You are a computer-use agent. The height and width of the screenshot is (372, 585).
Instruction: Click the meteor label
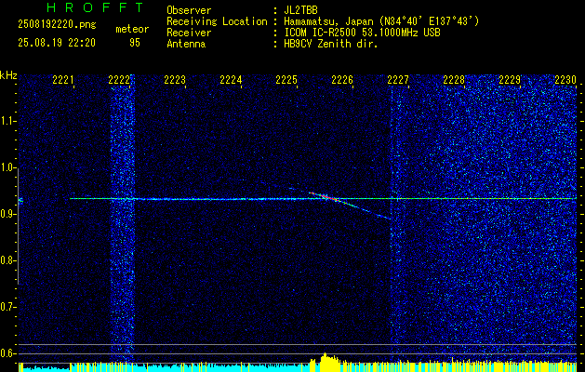click(x=132, y=29)
